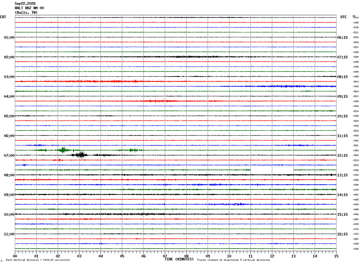Click the HALT HHZ NM 00 station label
The height and width of the screenshot is (264, 360).
[x=29, y=8]
